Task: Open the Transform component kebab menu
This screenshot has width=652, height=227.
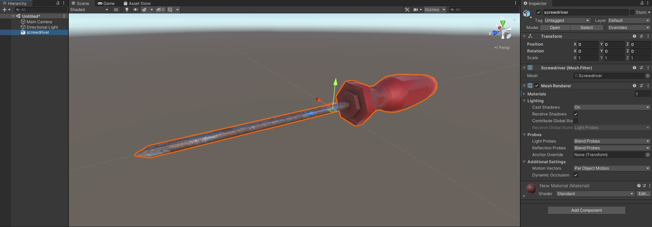Action: click(x=648, y=36)
